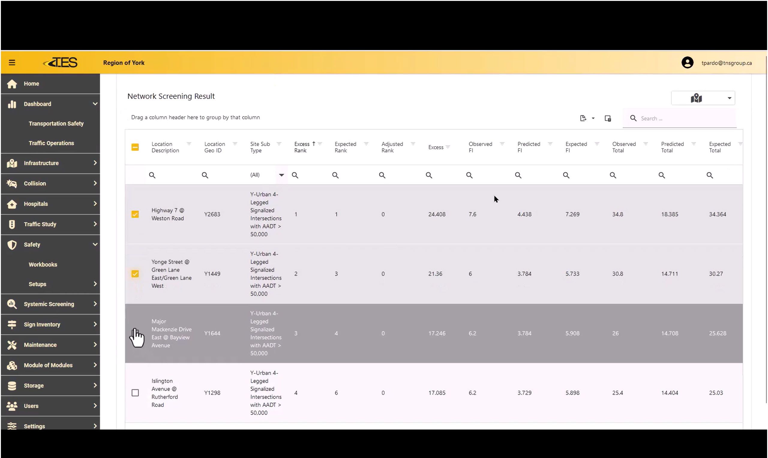The width and height of the screenshot is (768, 458).
Task: Open the Site Sub Type (All) dropdown
Action: (x=281, y=175)
